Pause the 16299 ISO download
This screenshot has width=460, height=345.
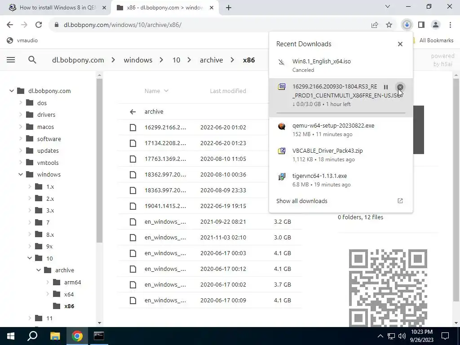(386, 87)
